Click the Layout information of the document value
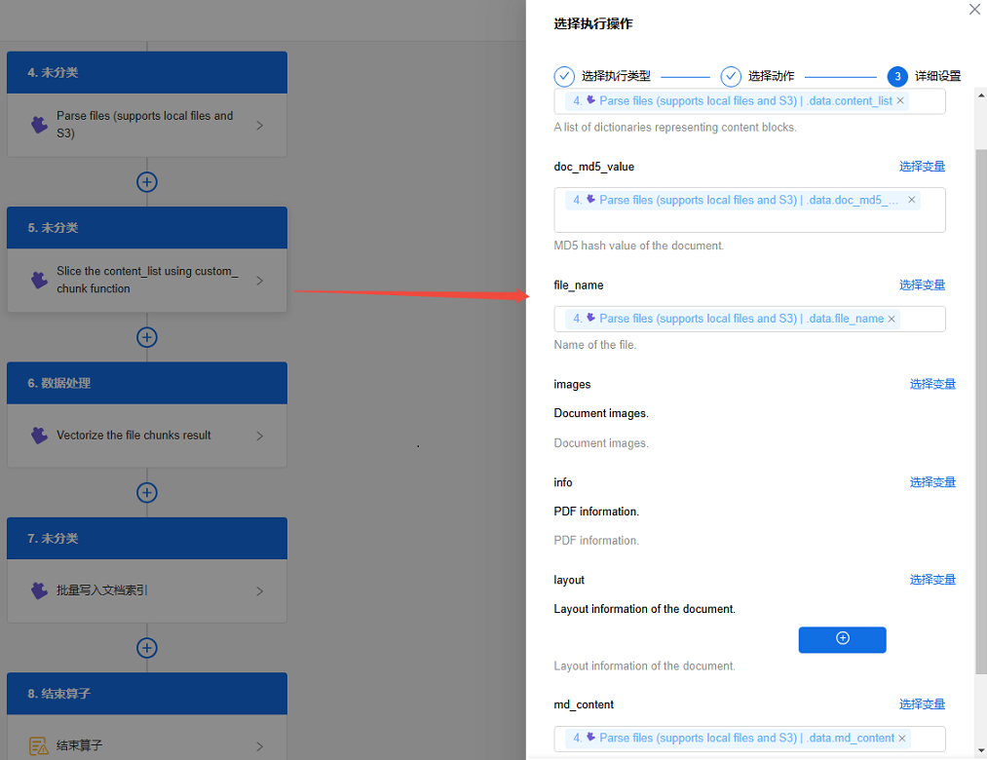The height and width of the screenshot is (760, 987). (x=645, y=609)
